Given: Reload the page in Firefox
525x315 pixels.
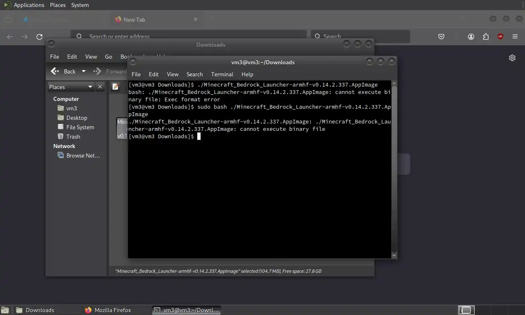Looking at the screenshot, I should coord(39,37).
